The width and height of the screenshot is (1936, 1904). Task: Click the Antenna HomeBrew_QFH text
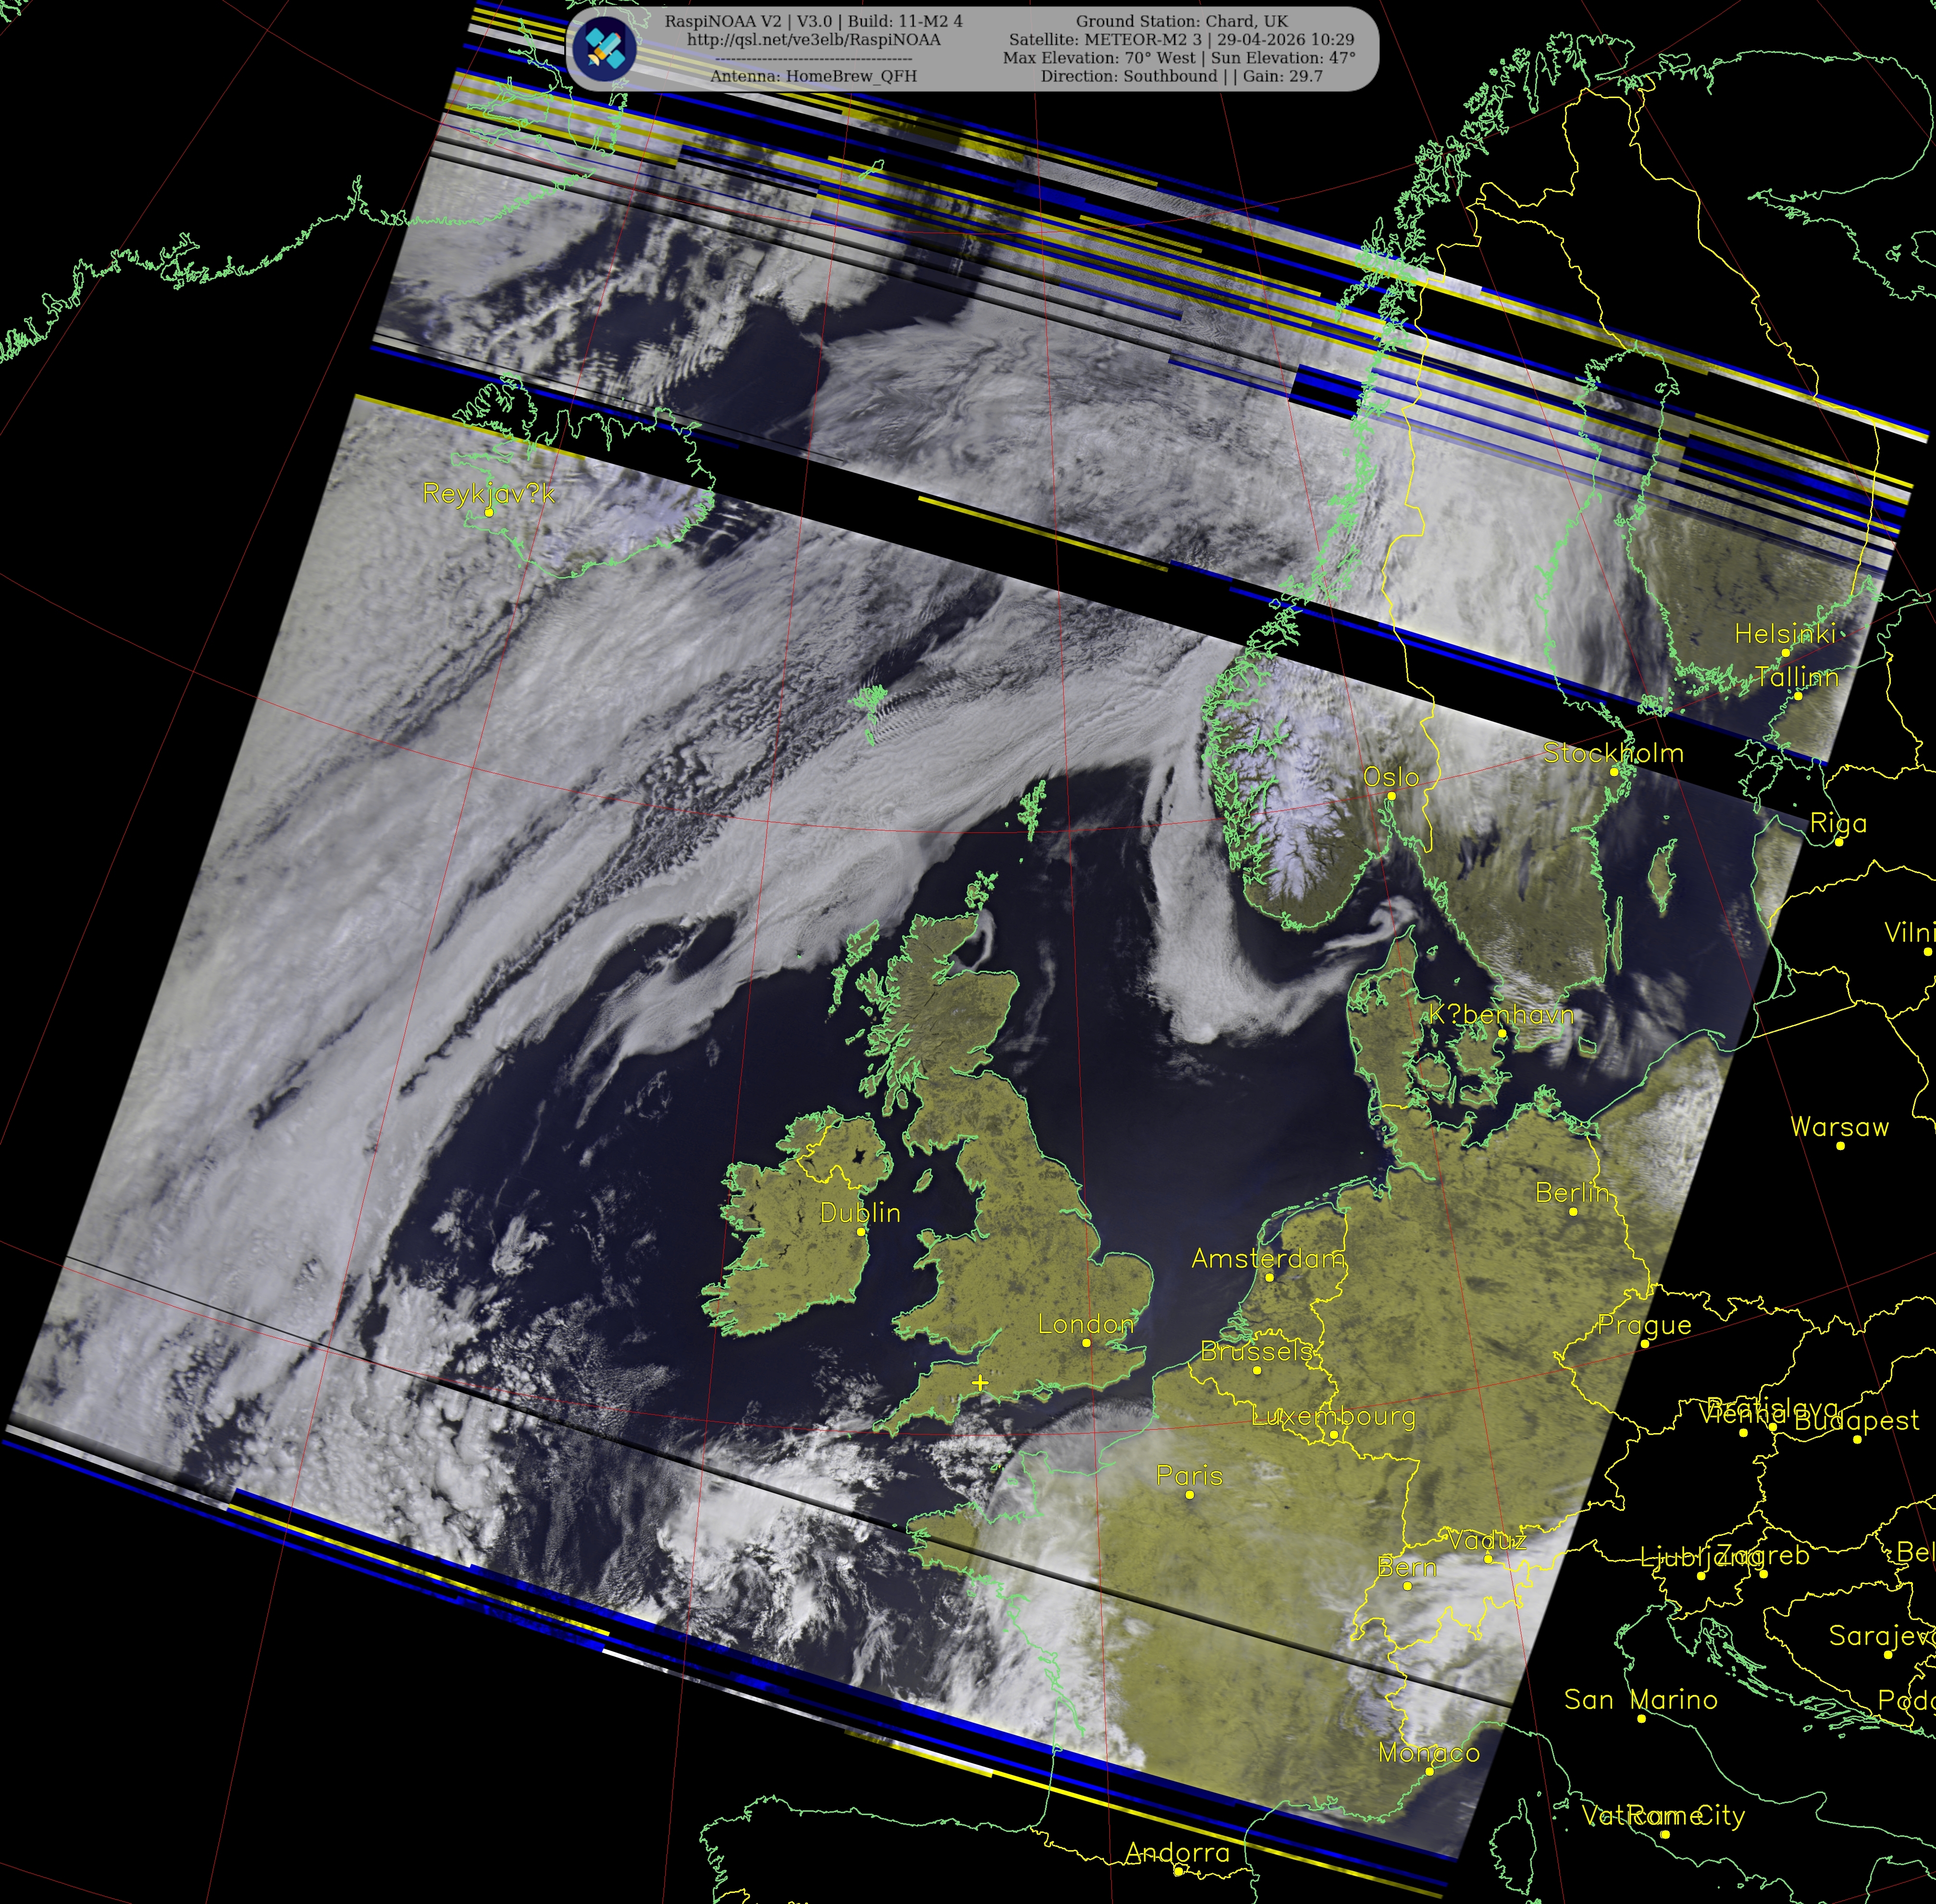click(814, 76)
